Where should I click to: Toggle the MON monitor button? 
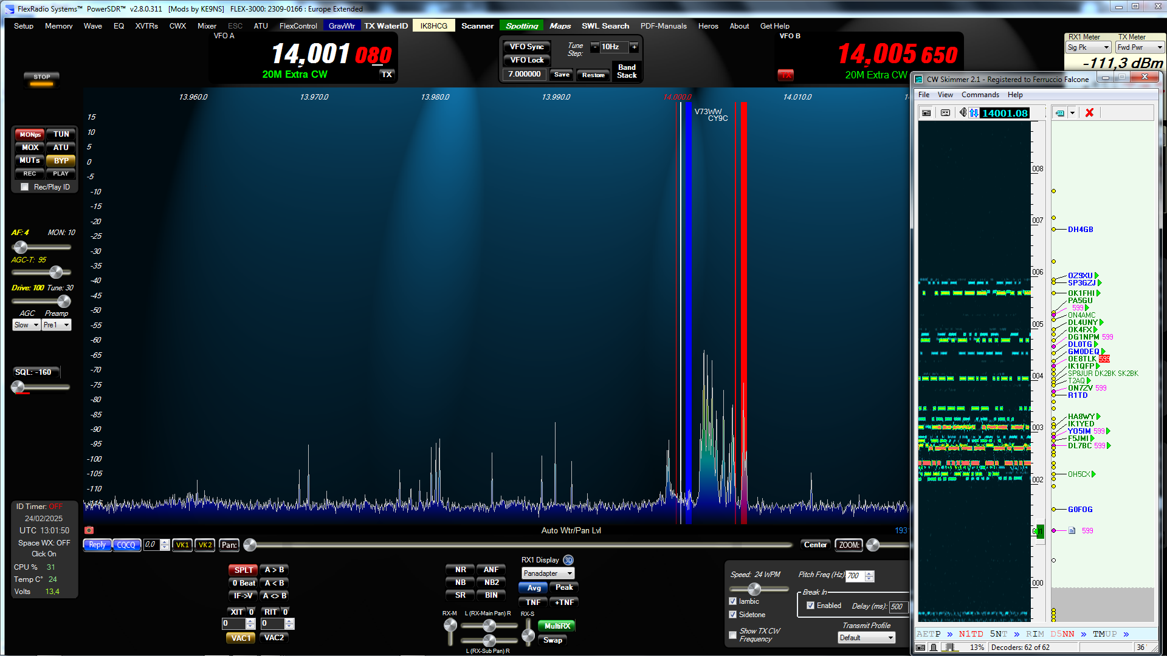(30, 134)
